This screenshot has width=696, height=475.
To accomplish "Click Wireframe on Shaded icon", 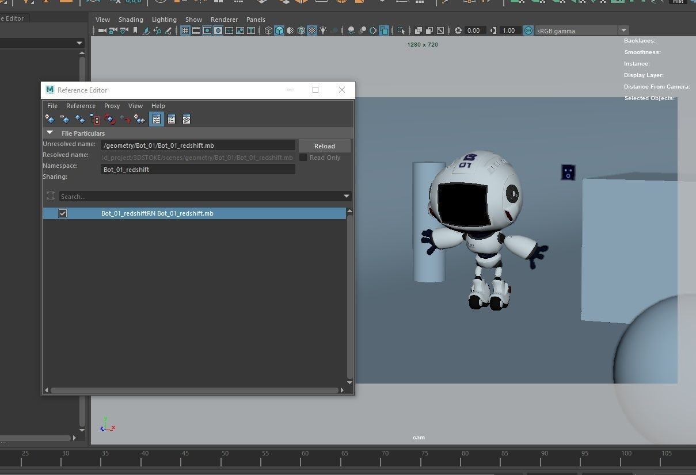I will 301,30.
